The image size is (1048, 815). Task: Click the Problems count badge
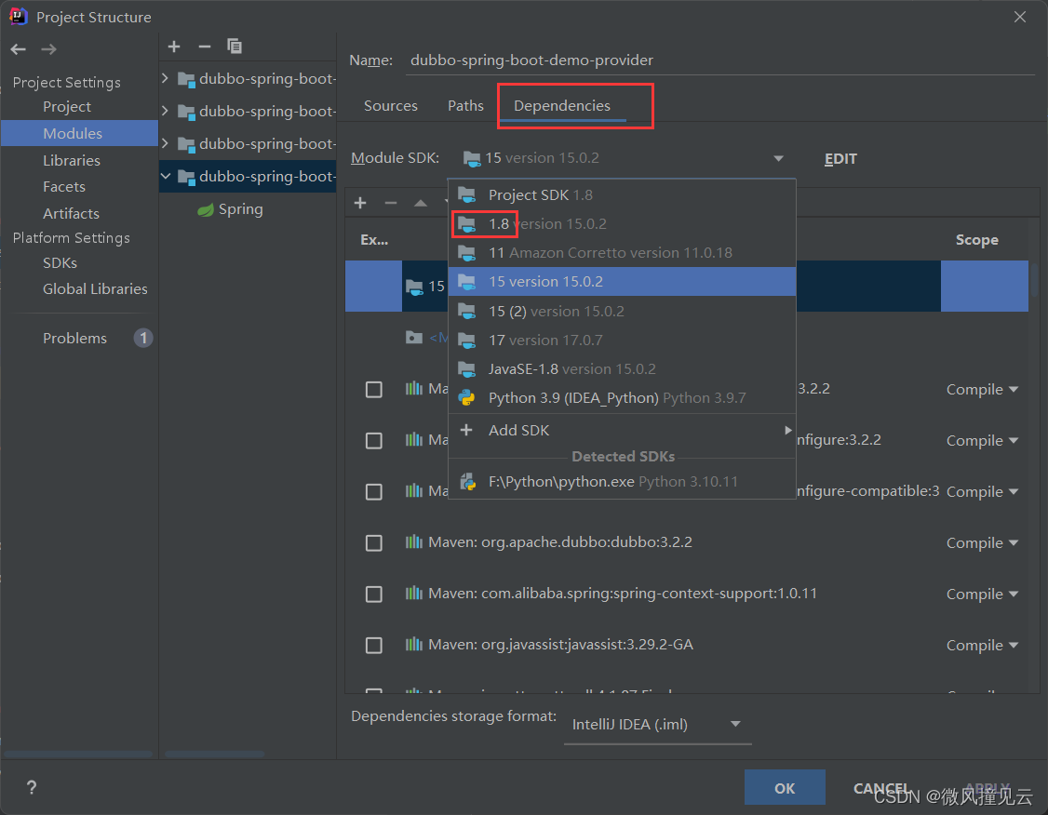click(x=143, y=338)
